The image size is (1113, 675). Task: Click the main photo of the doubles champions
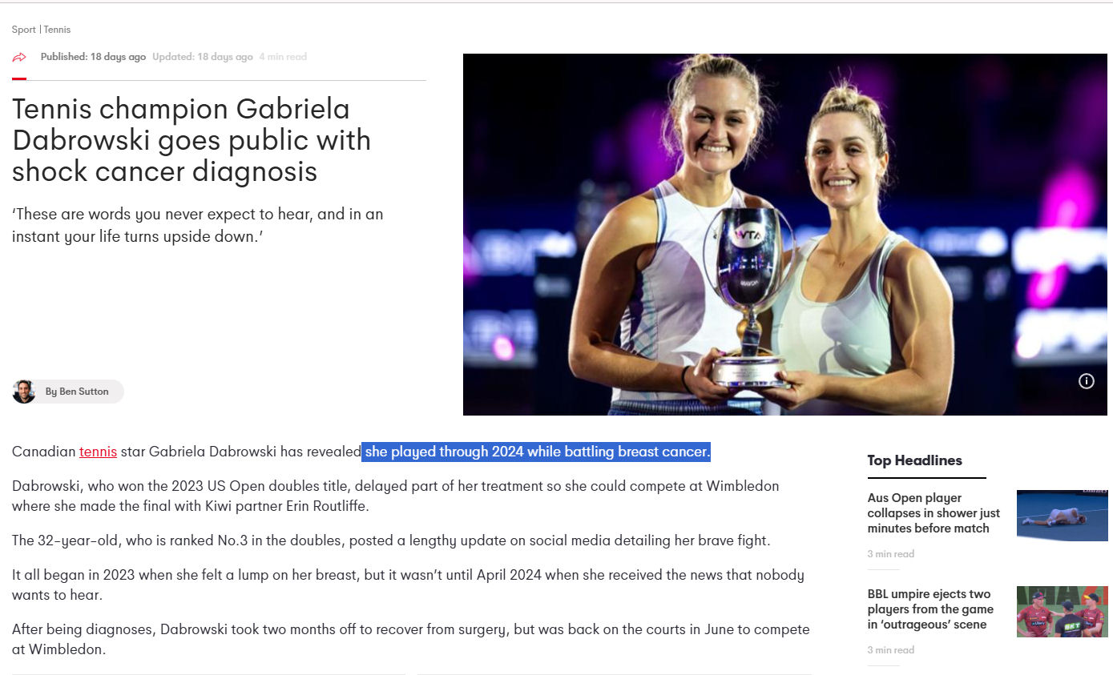[785, 234]
